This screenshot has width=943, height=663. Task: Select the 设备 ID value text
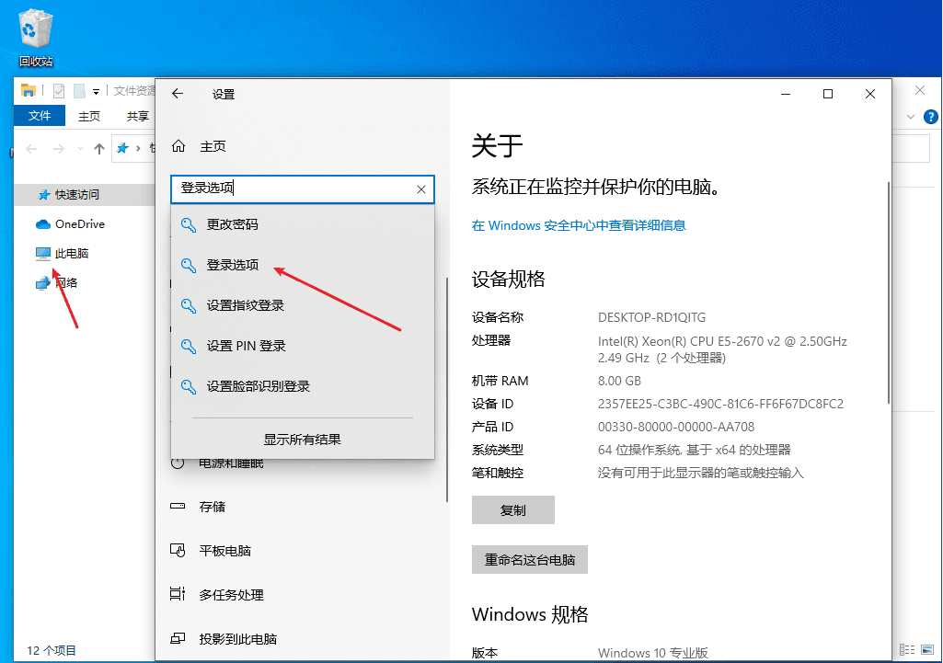[x=720, y=404]
